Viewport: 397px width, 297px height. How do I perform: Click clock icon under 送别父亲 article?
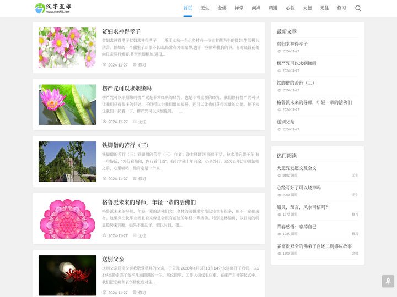pyautogui.click(x=104, y=292)
